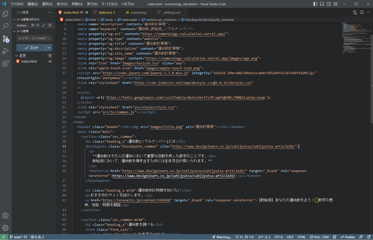Open the remote window status icon

(x=4, y=237)
